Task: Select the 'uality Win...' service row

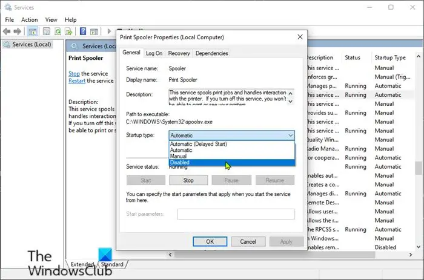Action: pos(360,140)
